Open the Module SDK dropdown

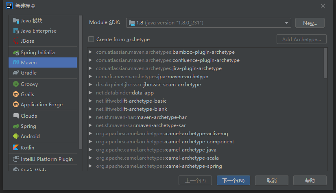point(208,23)
